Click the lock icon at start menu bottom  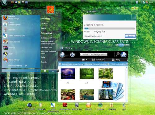(45, 71)
